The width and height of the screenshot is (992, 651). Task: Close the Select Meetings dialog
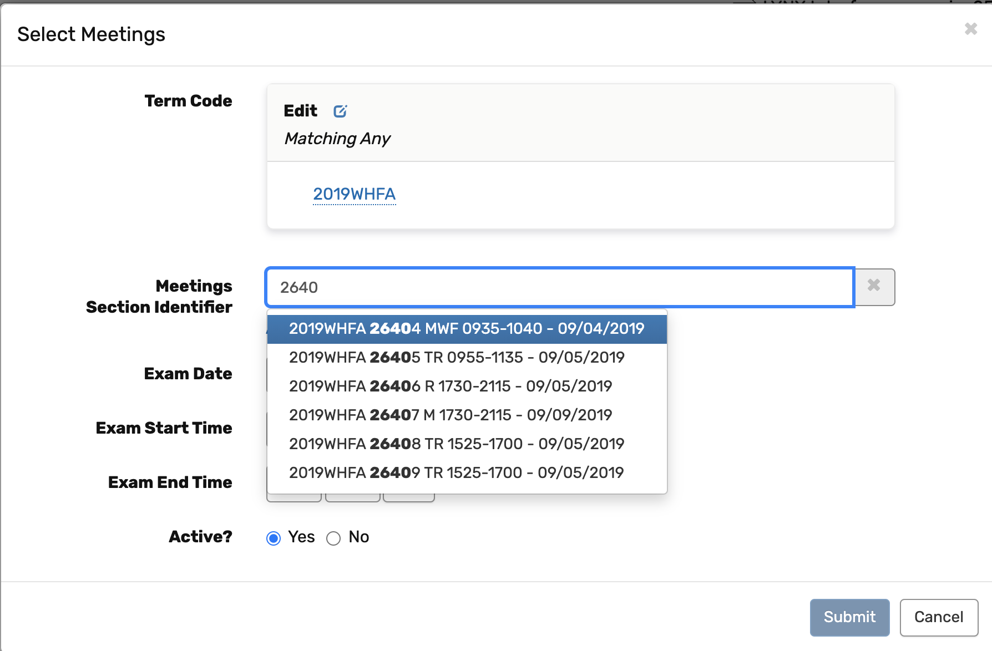[x=970, y=29]
